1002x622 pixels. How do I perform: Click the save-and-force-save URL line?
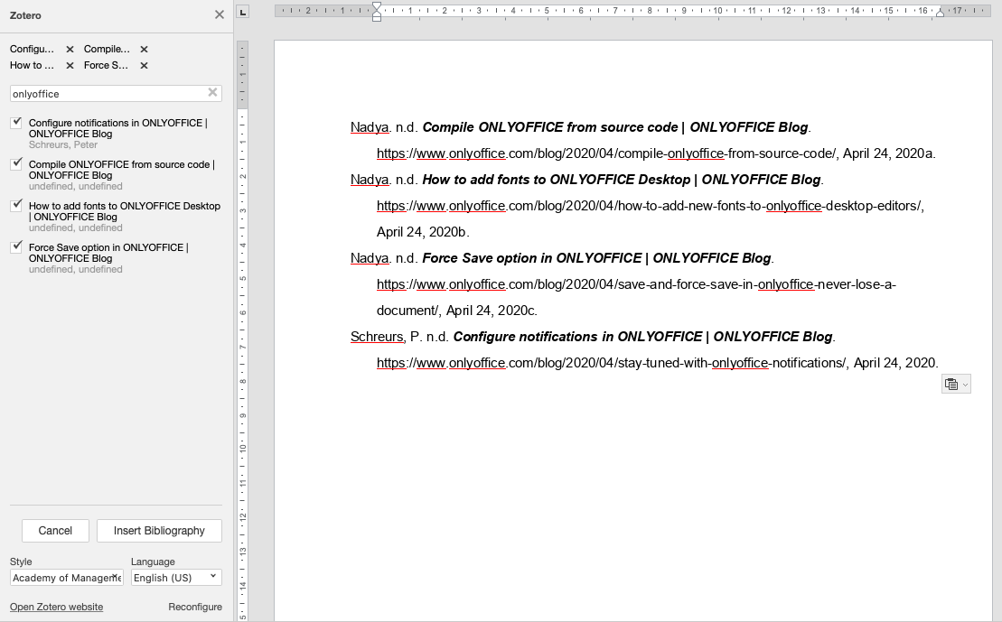tap(636, 284)
